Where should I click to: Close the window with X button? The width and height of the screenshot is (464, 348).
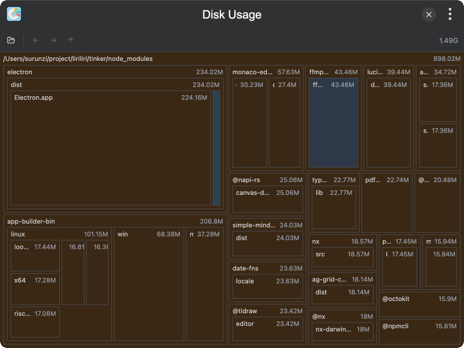coord(429,14)
